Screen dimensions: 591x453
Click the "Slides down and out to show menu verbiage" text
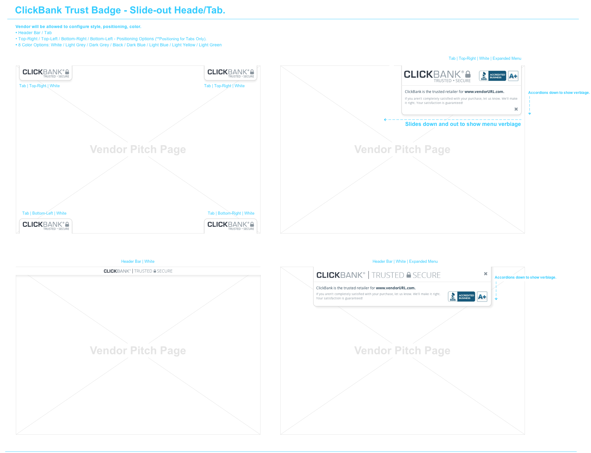463,124
